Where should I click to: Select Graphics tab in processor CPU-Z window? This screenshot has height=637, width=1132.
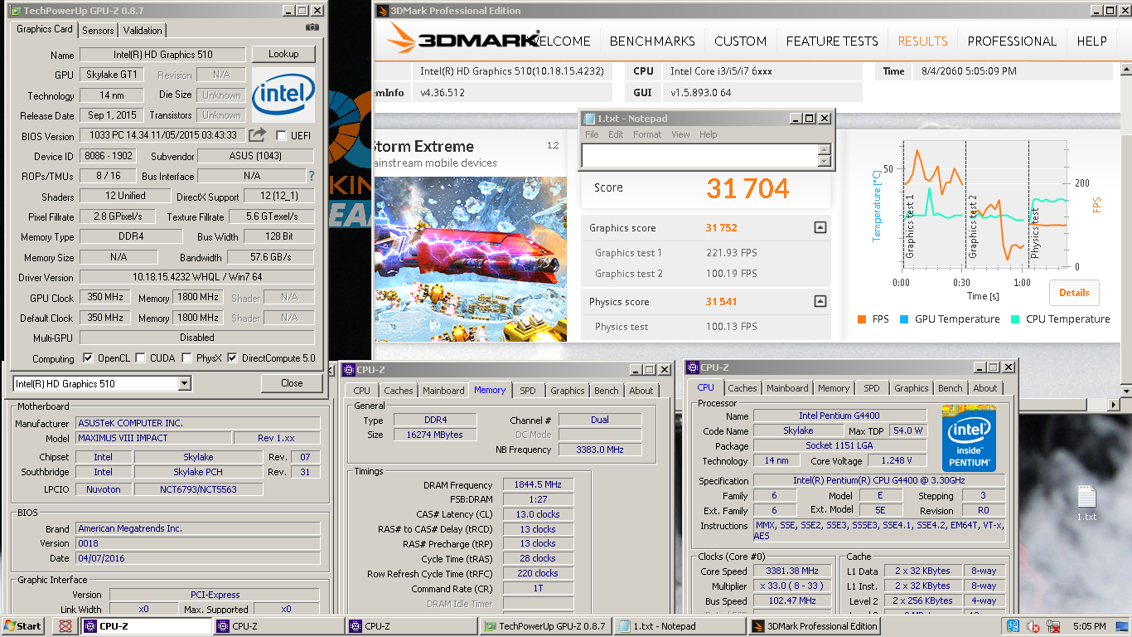tap(911, 388)
